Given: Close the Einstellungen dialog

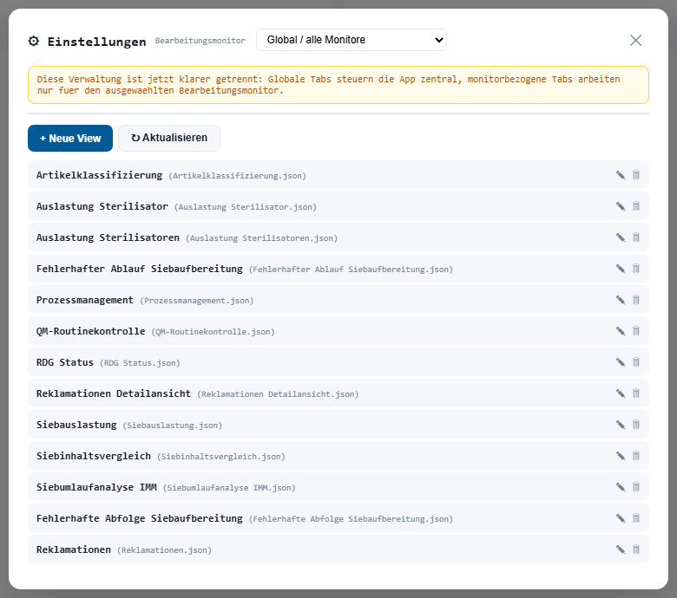Looking at the screenshot, I should point(635,40).
